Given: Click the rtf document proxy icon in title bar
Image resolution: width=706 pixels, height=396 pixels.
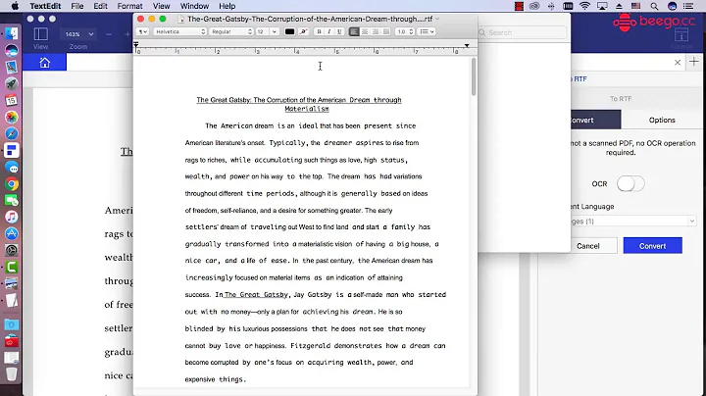Looking at the screenshot, I should pyautogui.click(x=181, y=19).
